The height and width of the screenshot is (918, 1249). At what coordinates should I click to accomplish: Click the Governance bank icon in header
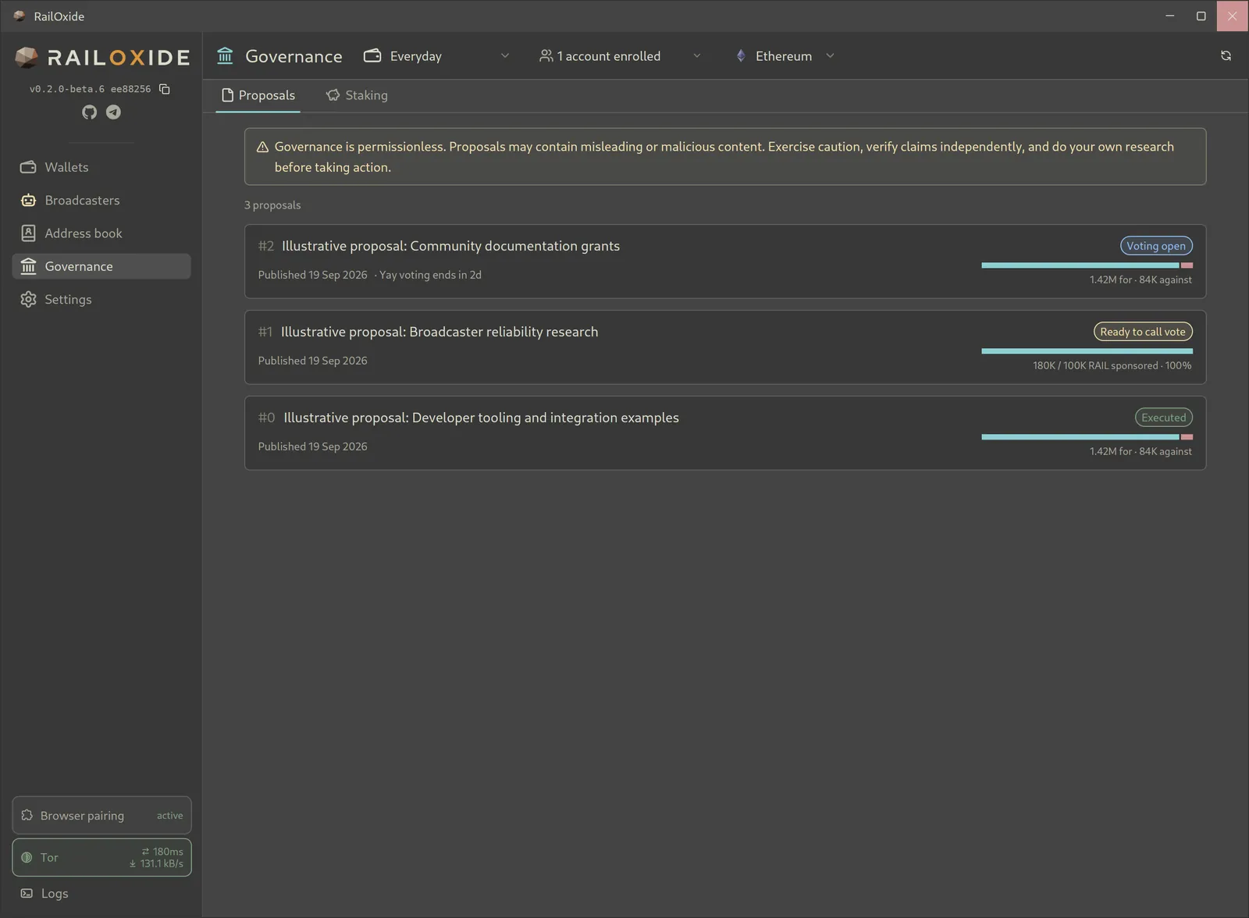tap(225, 55)
